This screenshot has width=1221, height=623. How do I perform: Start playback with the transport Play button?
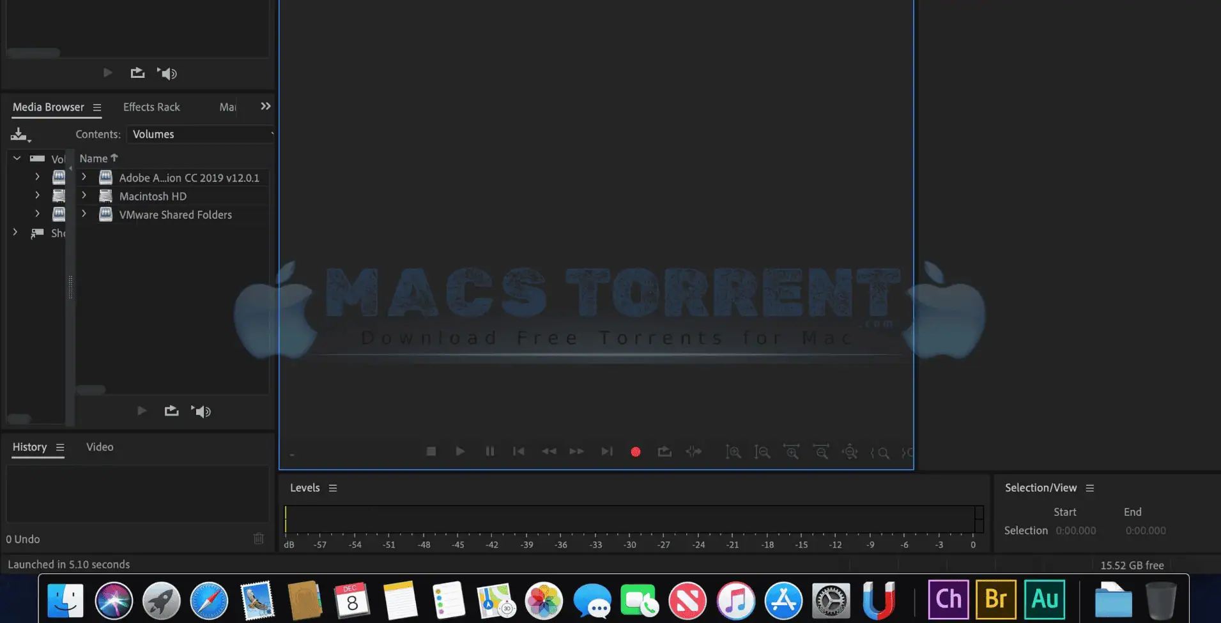point(460,451)
